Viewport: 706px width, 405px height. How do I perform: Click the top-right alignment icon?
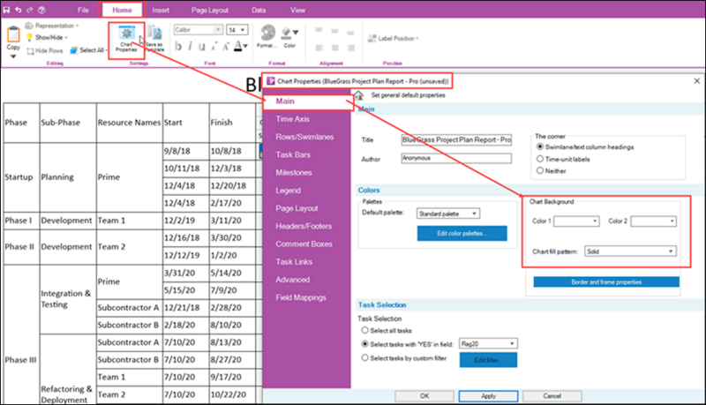click(x=350, y=32)
